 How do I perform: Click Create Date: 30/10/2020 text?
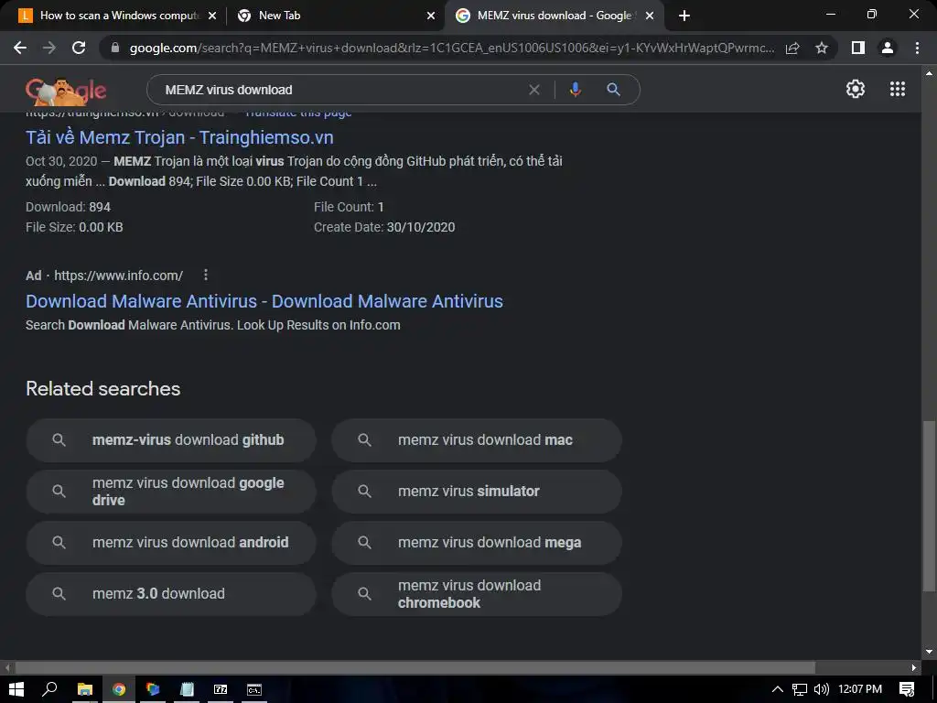(x=384, y=227)
